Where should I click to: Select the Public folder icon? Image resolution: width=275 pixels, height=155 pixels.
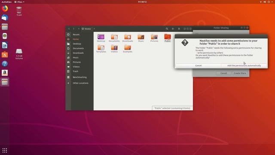[x=168, y=38]
